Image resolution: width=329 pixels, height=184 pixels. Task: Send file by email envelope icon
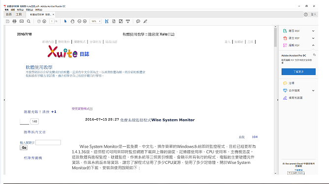coord(22,22)
